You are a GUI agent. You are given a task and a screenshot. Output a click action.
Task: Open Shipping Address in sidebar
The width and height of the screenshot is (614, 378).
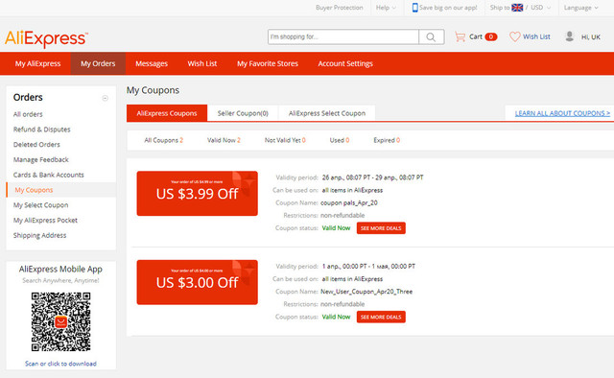[x=39, y=235]
